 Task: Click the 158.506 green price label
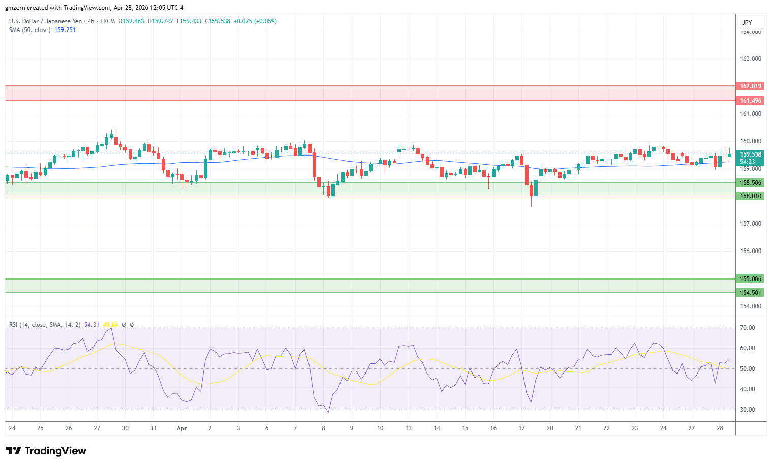(x=750, y=183)
